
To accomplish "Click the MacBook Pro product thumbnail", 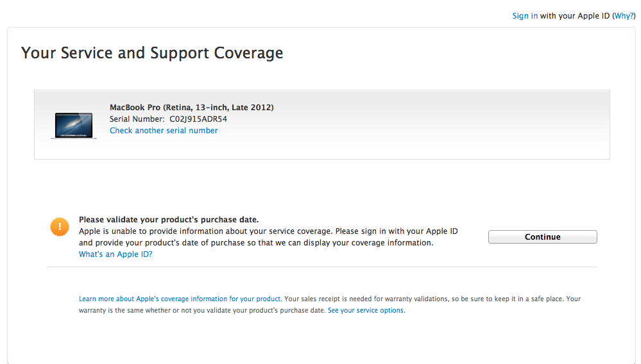I will [x=74, y=126].
